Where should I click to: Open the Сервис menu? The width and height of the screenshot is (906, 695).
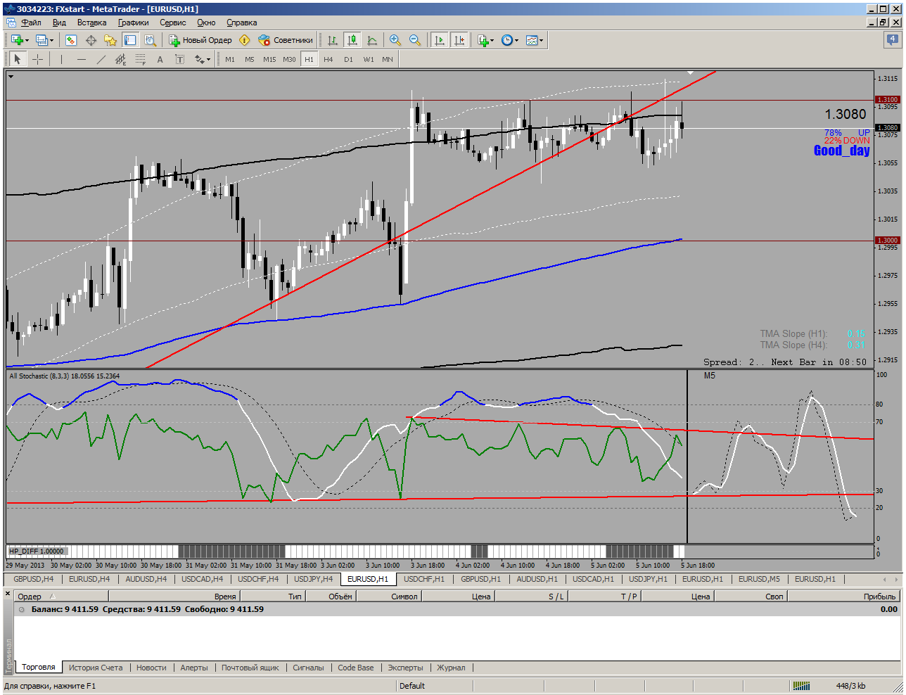172,23
